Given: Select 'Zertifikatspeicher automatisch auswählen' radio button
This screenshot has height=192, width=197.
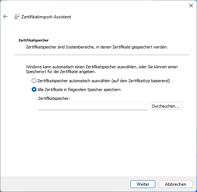Looking at the screenshot, I should tap(34, 81).
